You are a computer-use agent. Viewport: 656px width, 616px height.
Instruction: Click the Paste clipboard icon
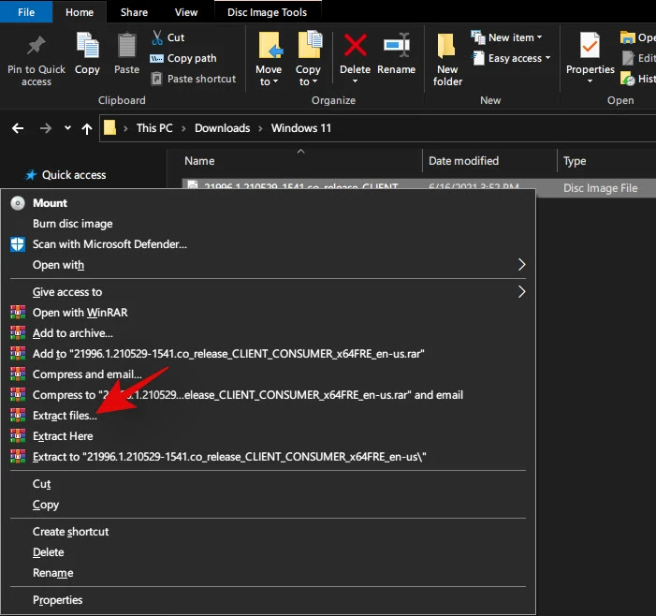[x=126, y=45]
